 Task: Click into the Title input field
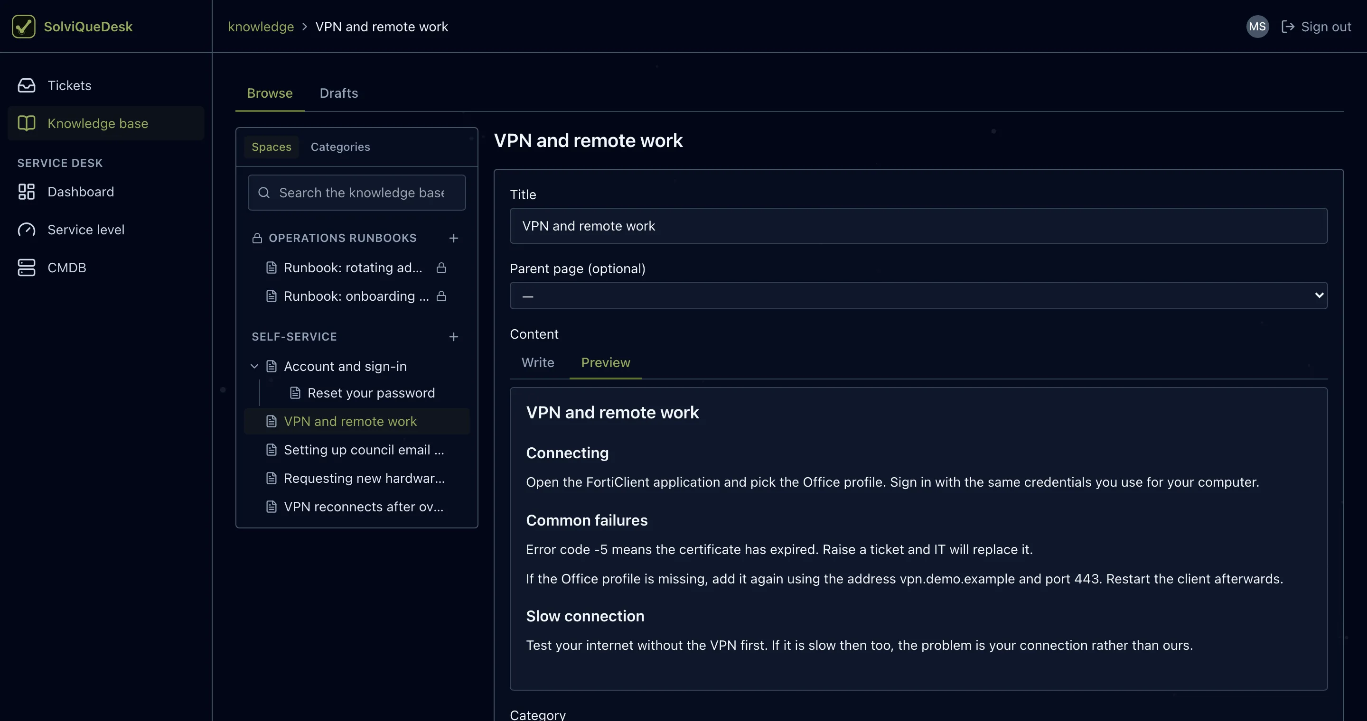tap(918, 226)
